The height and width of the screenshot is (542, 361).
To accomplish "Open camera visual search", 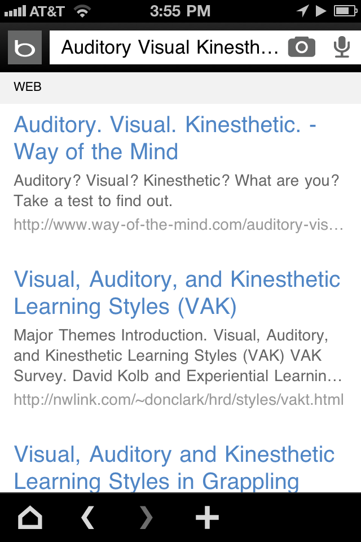I will 302,47.
